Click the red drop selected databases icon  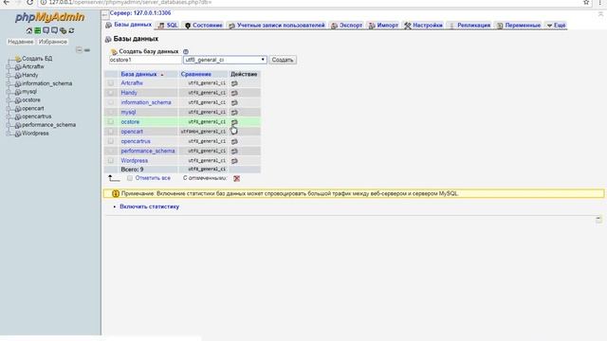236,178
